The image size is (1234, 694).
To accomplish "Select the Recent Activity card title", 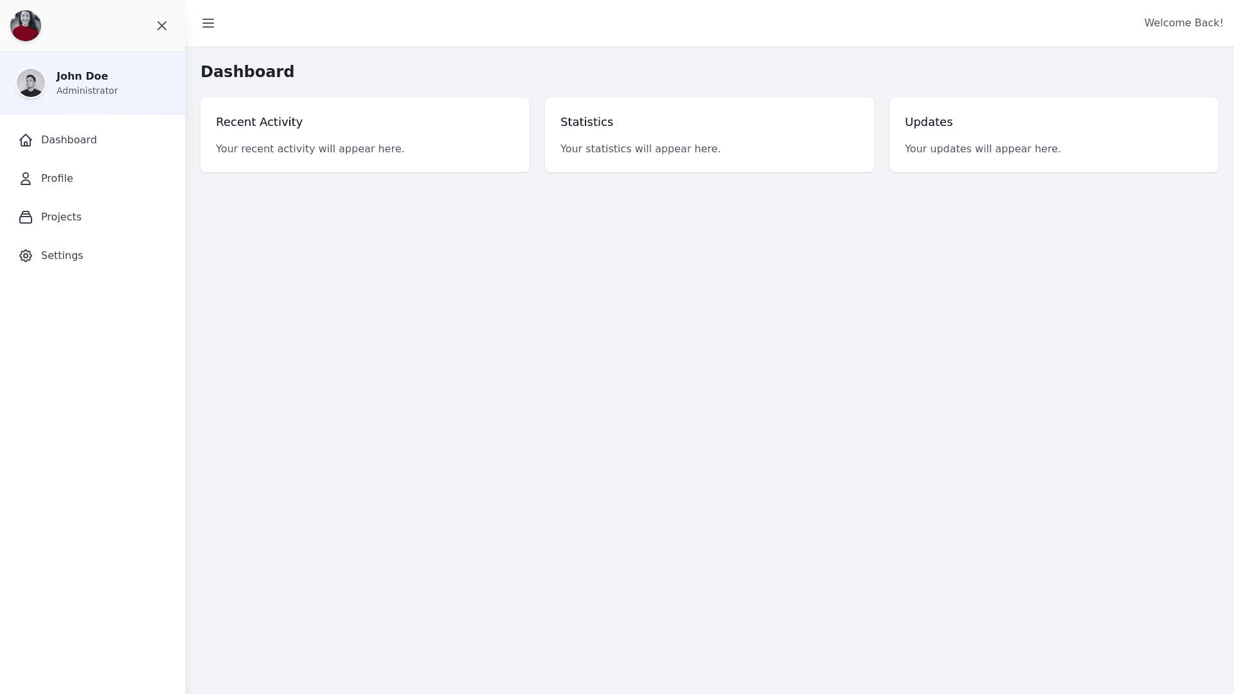I will [259, 122].
